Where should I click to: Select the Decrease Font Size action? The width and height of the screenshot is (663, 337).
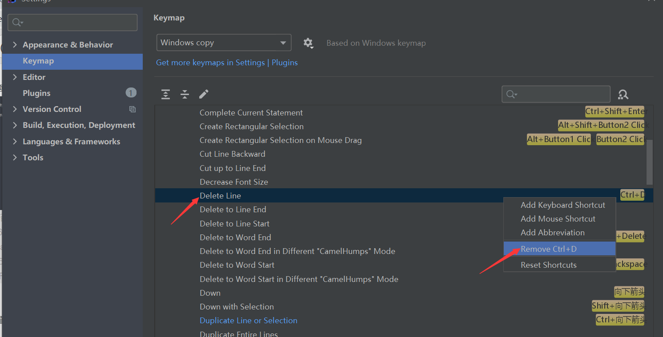click(234, 182)
